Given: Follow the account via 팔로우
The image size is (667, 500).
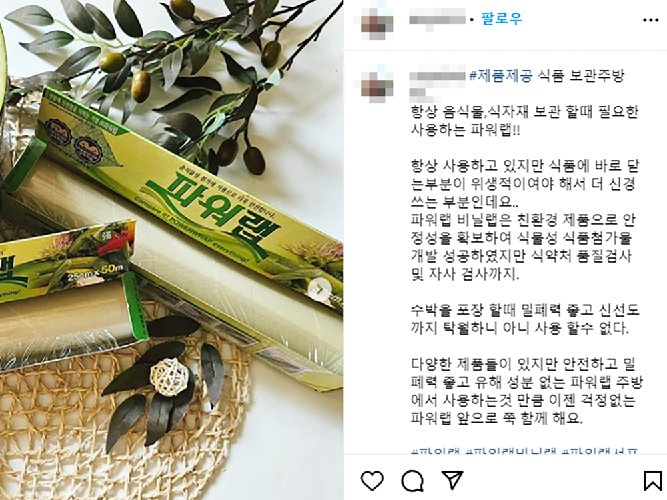Looking at the screenshot, I should click(501, 19).
